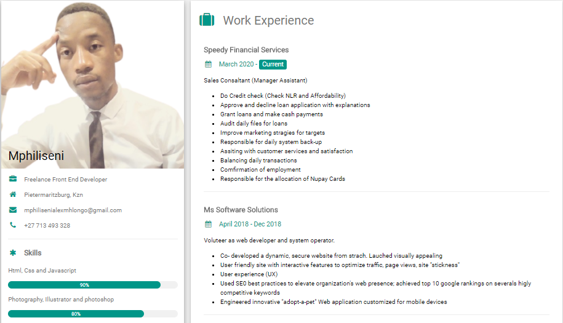This screenshot has height=323, width=563.
Task: Click the Mphiliseni name overlay on photo
Action: (x=36, y=156)
